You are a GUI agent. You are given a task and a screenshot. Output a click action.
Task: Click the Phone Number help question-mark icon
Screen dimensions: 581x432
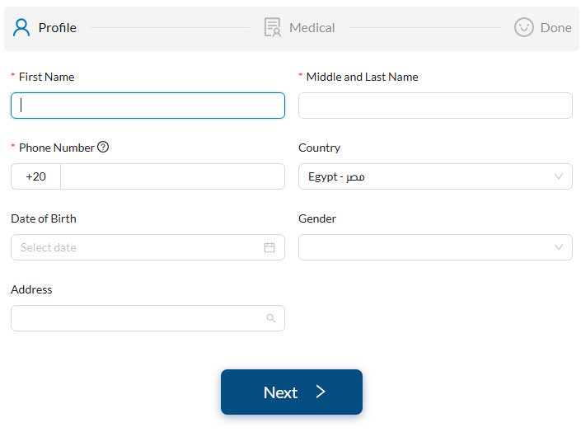pos(103,148)
